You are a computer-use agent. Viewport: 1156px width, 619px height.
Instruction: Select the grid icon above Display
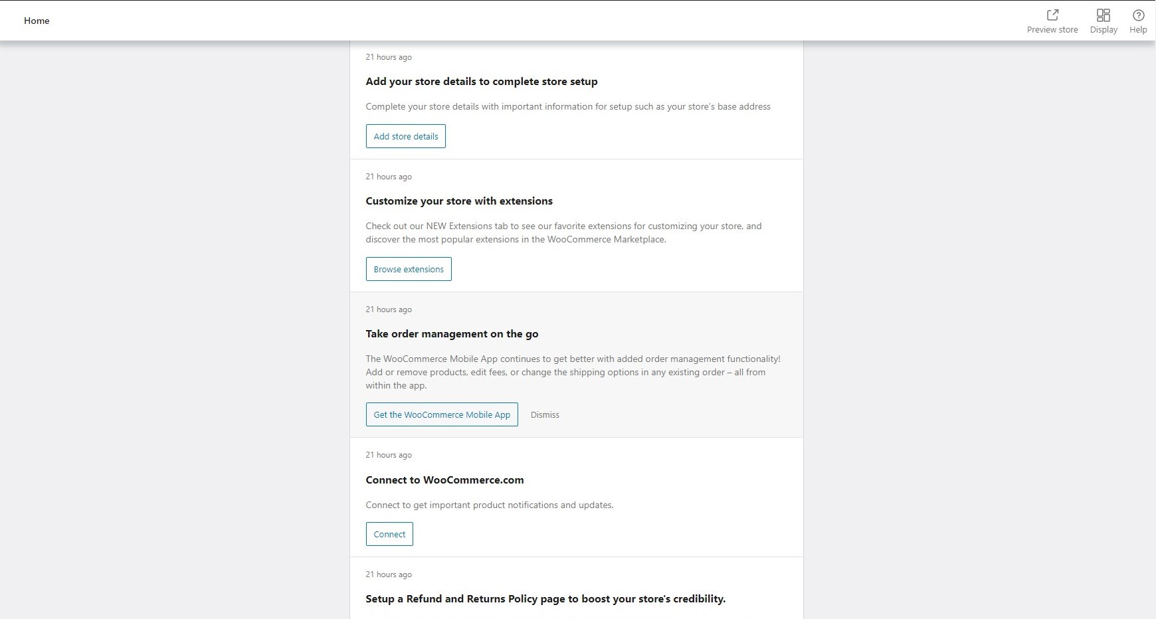[x=1104, y=14]
